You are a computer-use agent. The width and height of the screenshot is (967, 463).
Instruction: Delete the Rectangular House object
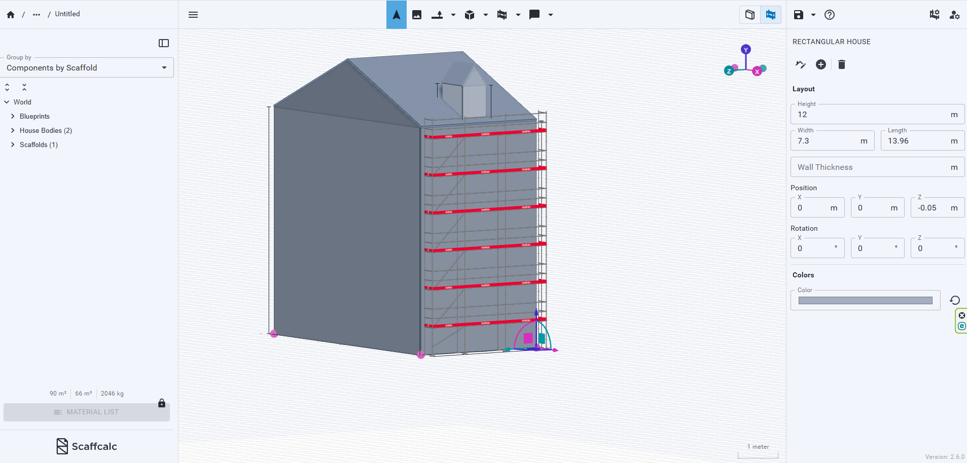[x=841, y=64]
